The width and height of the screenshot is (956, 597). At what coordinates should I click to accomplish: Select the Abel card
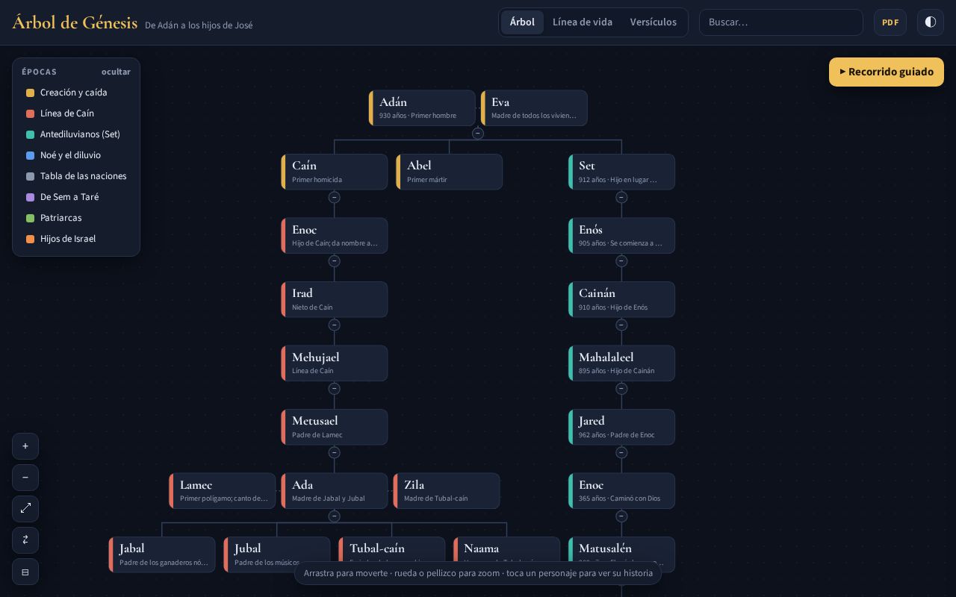coord(450,172)
